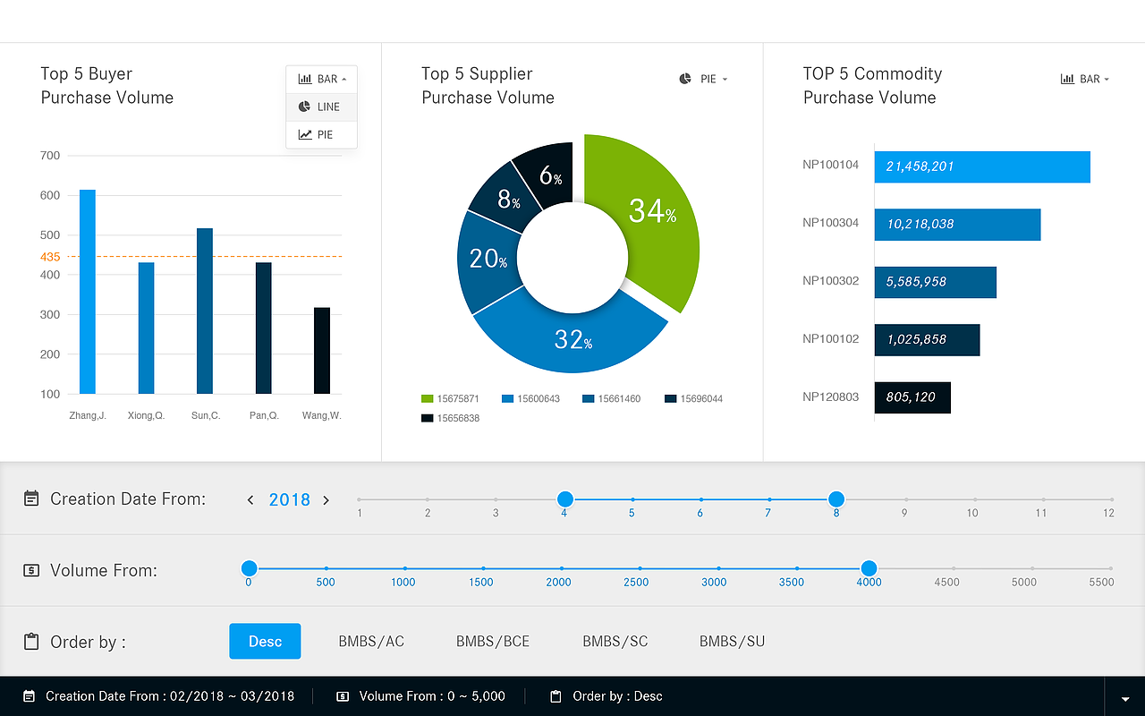Click the Zhang,J. bar in the Buyer chart

pyautogui.click(x=88, y=292)
